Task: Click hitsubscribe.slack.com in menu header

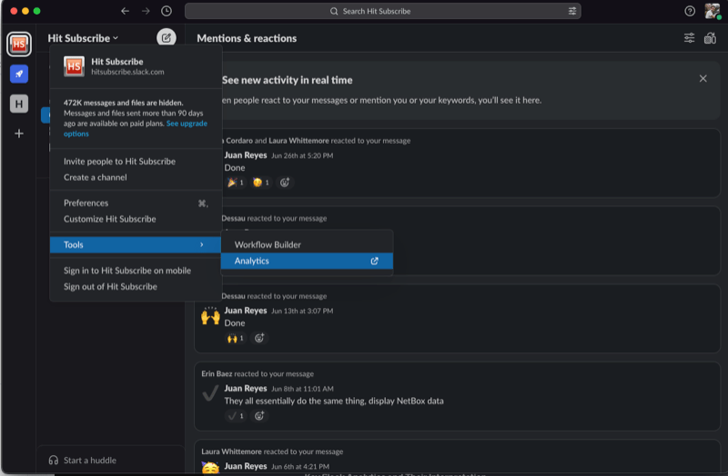Action: [127, 72]
